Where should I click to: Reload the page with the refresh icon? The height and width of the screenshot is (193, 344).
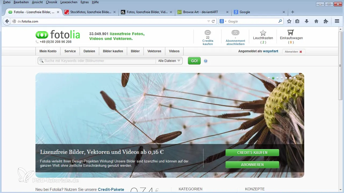coord(213,21)
